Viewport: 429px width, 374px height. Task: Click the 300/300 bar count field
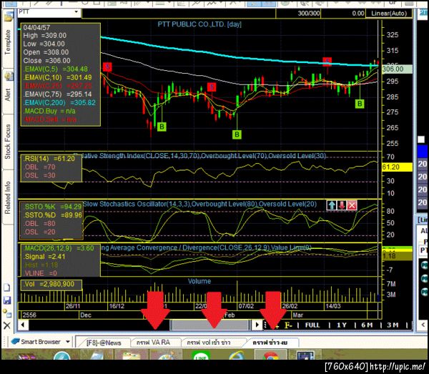point(298,13)
